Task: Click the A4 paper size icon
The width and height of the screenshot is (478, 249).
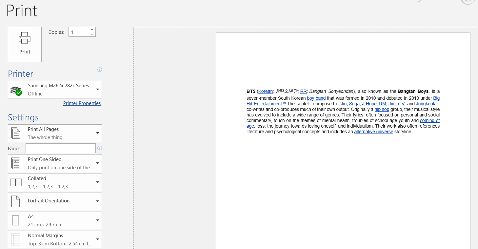Action: (x=16, y=220)
